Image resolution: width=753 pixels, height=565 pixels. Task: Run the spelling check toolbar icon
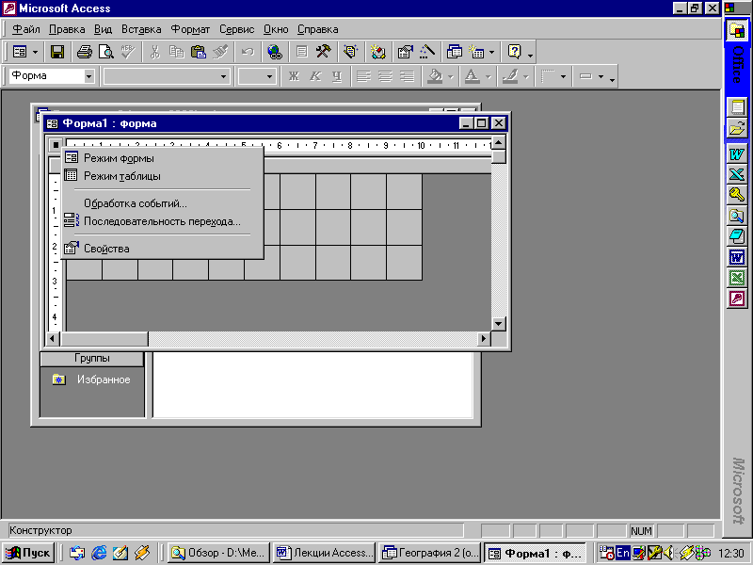click(x=128, y=52)
